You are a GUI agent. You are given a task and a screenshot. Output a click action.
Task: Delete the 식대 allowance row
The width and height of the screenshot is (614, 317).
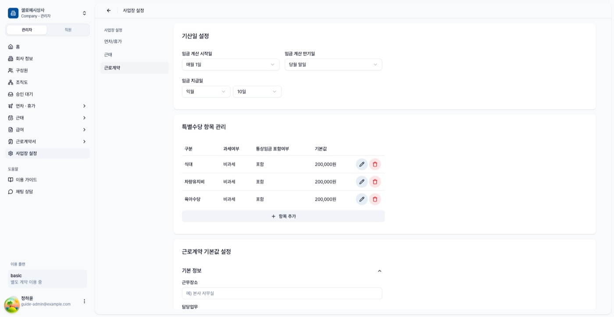[375, 164]
